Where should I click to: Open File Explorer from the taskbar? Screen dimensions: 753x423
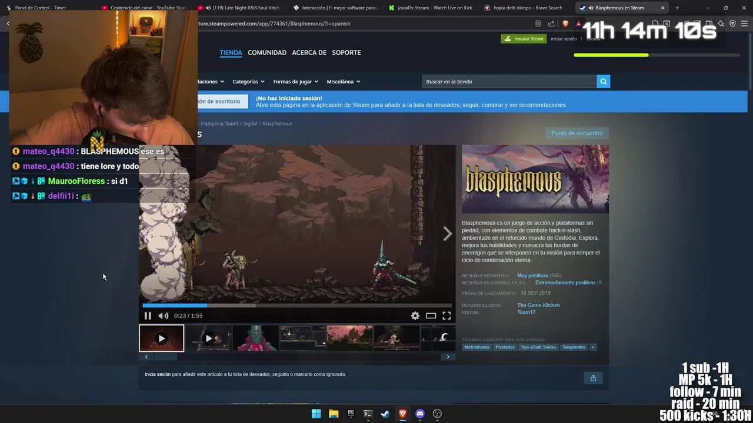[x=334, y=414]
